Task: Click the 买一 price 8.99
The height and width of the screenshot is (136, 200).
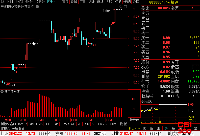Action: coord(166,38)
